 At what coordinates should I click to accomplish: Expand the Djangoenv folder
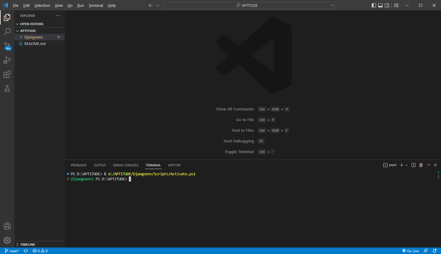[x=39, y=37]
